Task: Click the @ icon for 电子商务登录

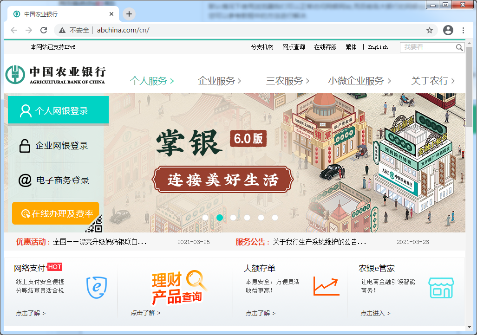Action: point(26,179)
